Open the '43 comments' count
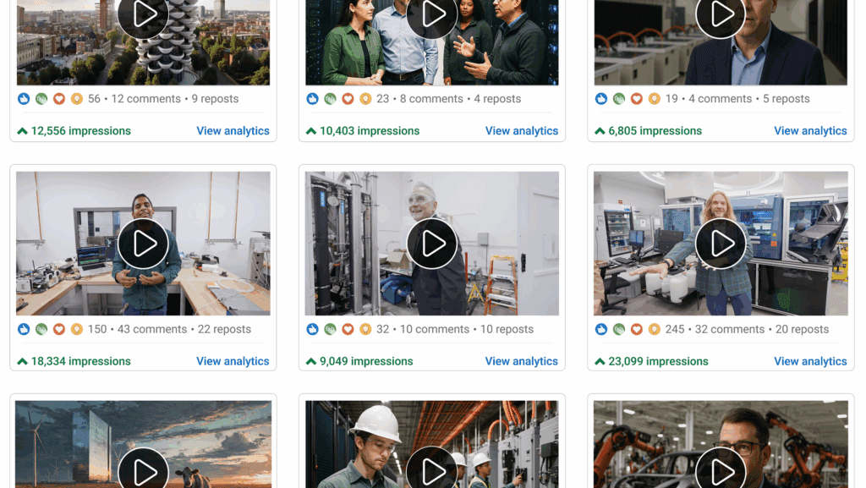This screenshot has width=866, height=488. click(x=152, y=329)
